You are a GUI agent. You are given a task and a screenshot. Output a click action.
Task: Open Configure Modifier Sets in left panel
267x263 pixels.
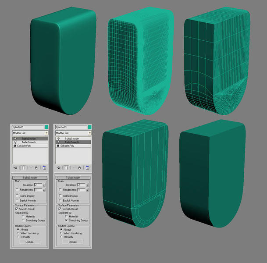(44, 168)
